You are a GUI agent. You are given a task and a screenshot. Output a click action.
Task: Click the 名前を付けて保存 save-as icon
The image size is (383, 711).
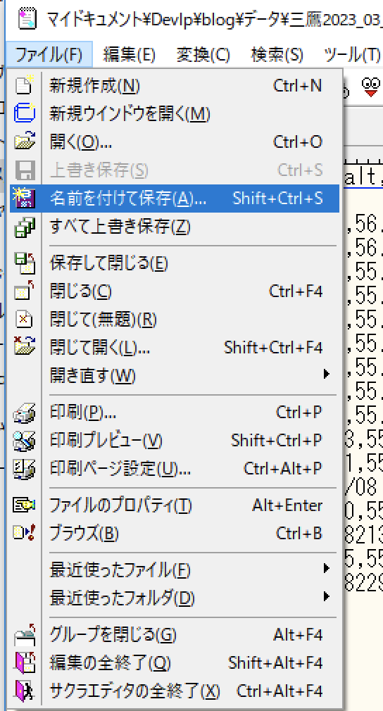pyautogui.click(x=25, y=198)
